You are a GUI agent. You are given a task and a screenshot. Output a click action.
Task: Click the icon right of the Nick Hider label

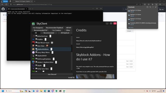47,46
